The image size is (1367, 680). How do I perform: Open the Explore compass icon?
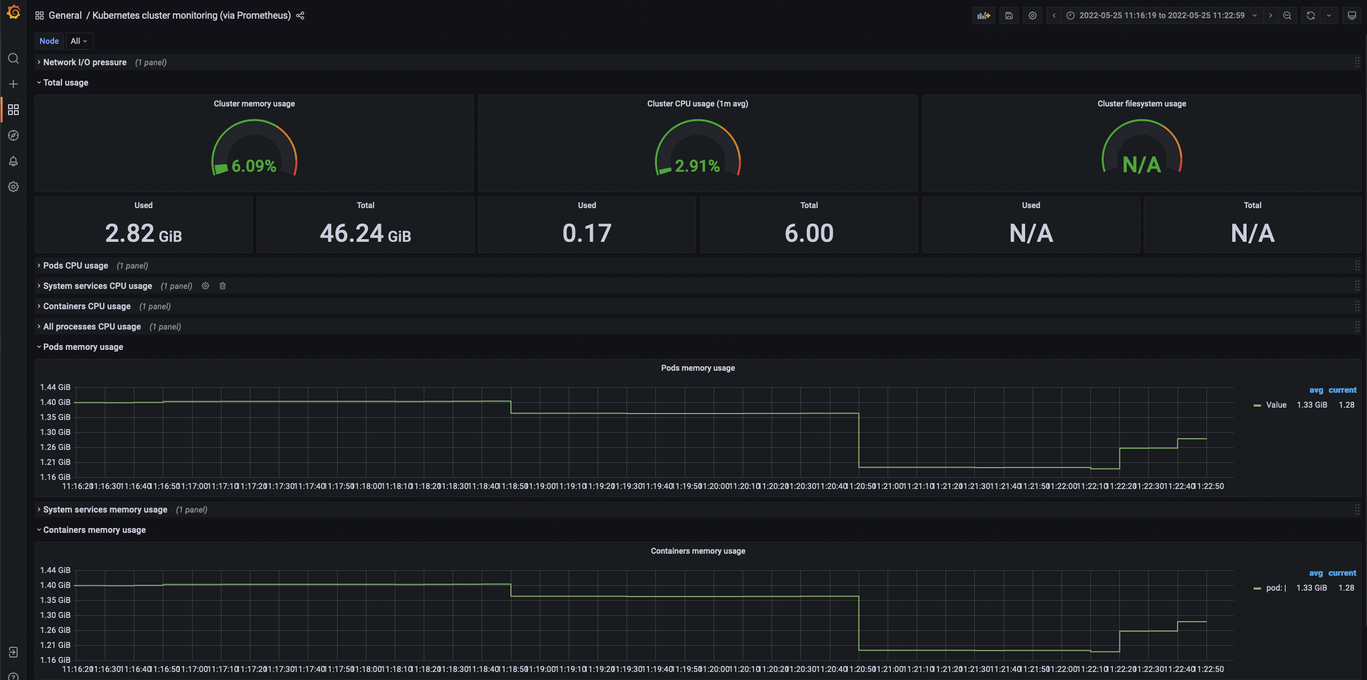[x=13, y=135]
